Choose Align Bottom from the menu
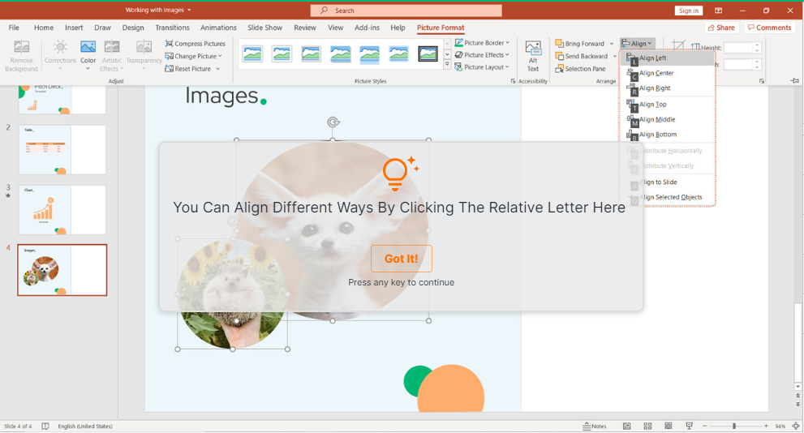This screenshot has height=433, width=804. (x=668, y=135)
